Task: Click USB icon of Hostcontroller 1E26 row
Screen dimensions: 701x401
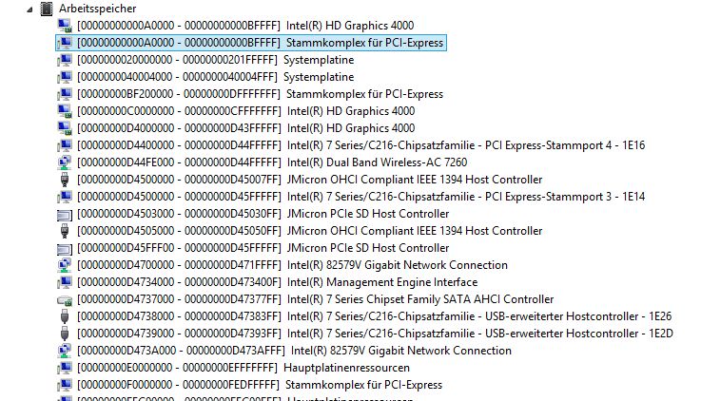Action: point(65,316)
